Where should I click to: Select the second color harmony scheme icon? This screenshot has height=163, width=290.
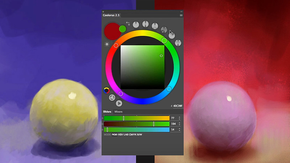145,24
